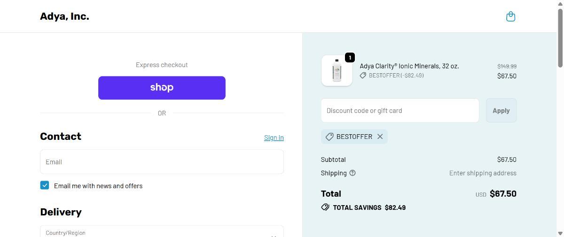
Task: Click the Adya Clarity product thumbnail
Action: (x=337, y=71)
